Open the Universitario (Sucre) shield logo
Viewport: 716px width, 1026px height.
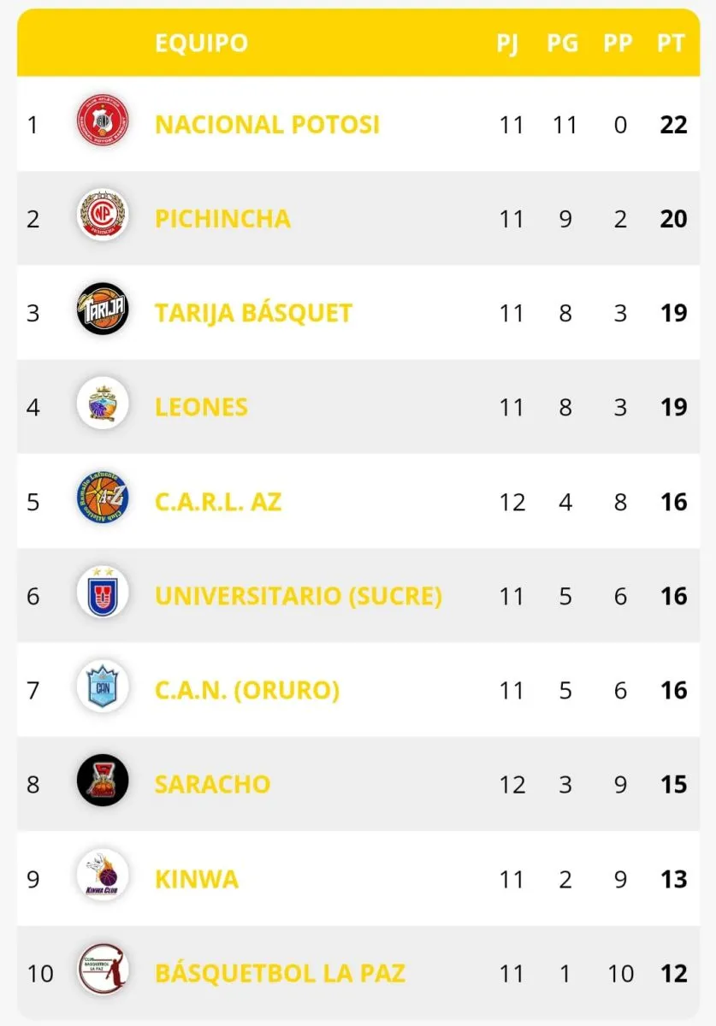point(103,595)
